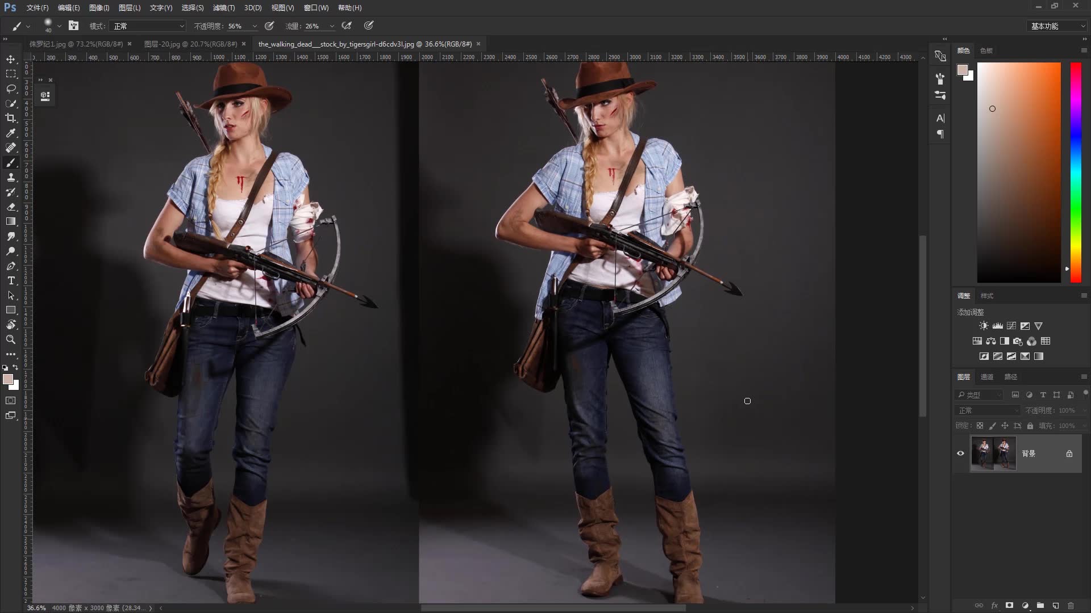
Task: Click the zoom level 36.6% field
Action: point(36,608)
